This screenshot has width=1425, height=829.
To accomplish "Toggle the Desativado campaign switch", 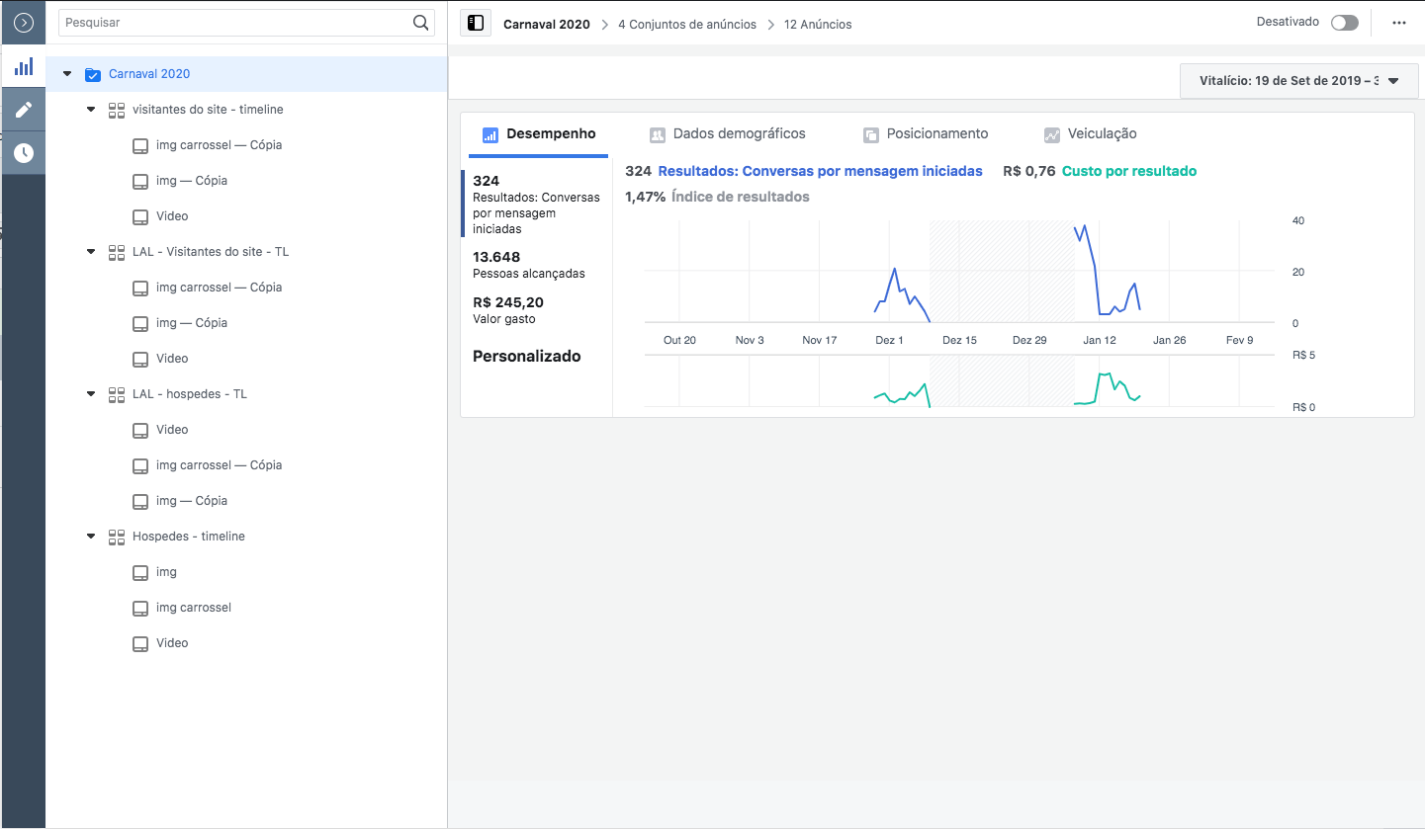I will click(1344, 23).
